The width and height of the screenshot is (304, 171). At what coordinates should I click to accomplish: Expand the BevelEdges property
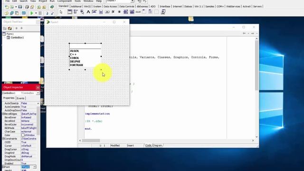3,114
